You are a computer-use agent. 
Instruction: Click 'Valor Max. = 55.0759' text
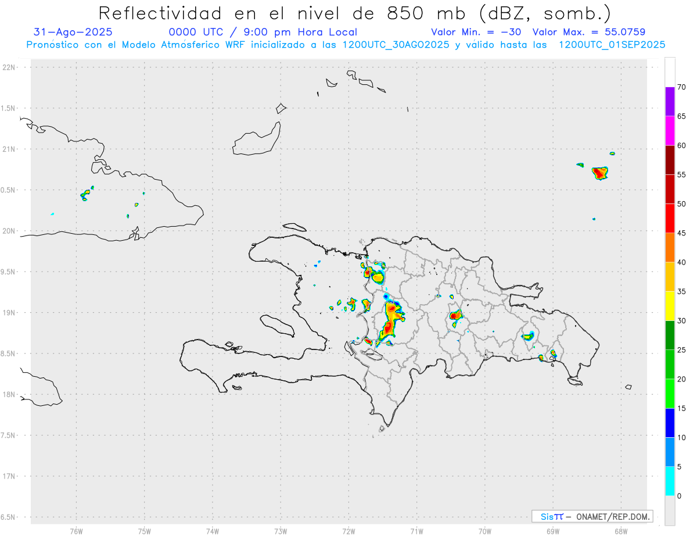pos(589,32)
